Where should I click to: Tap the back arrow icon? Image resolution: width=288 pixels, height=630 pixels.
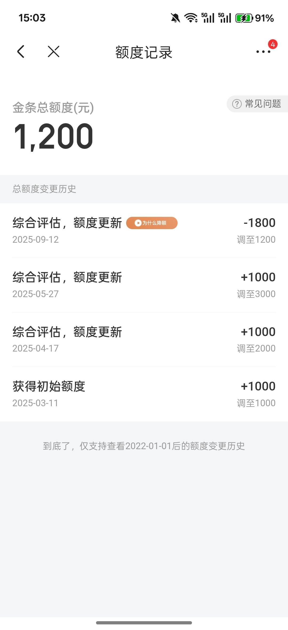(21, 51)
